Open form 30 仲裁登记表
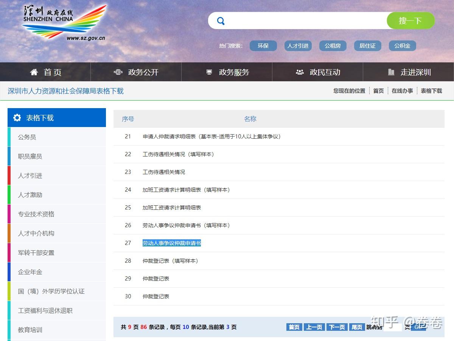 tap(156, 296)
